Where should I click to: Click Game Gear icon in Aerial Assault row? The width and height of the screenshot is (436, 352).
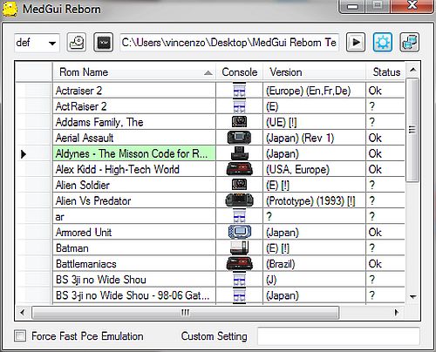[239, 138]
